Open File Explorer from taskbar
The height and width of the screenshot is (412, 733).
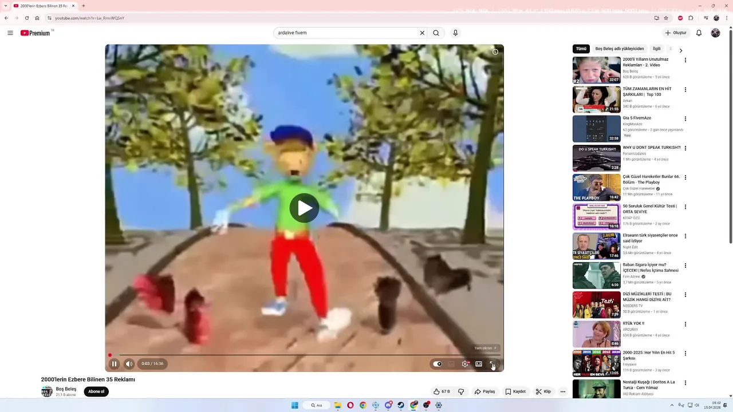pos(338,405)
